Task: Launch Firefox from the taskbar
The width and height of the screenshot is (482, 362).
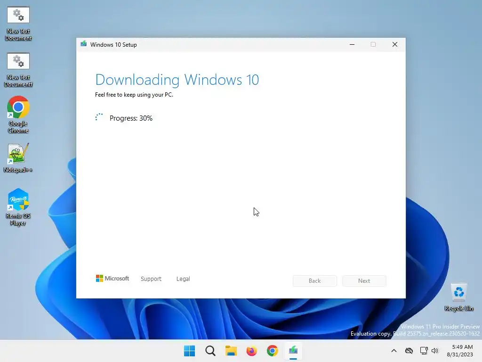Action: click(251, 351)
